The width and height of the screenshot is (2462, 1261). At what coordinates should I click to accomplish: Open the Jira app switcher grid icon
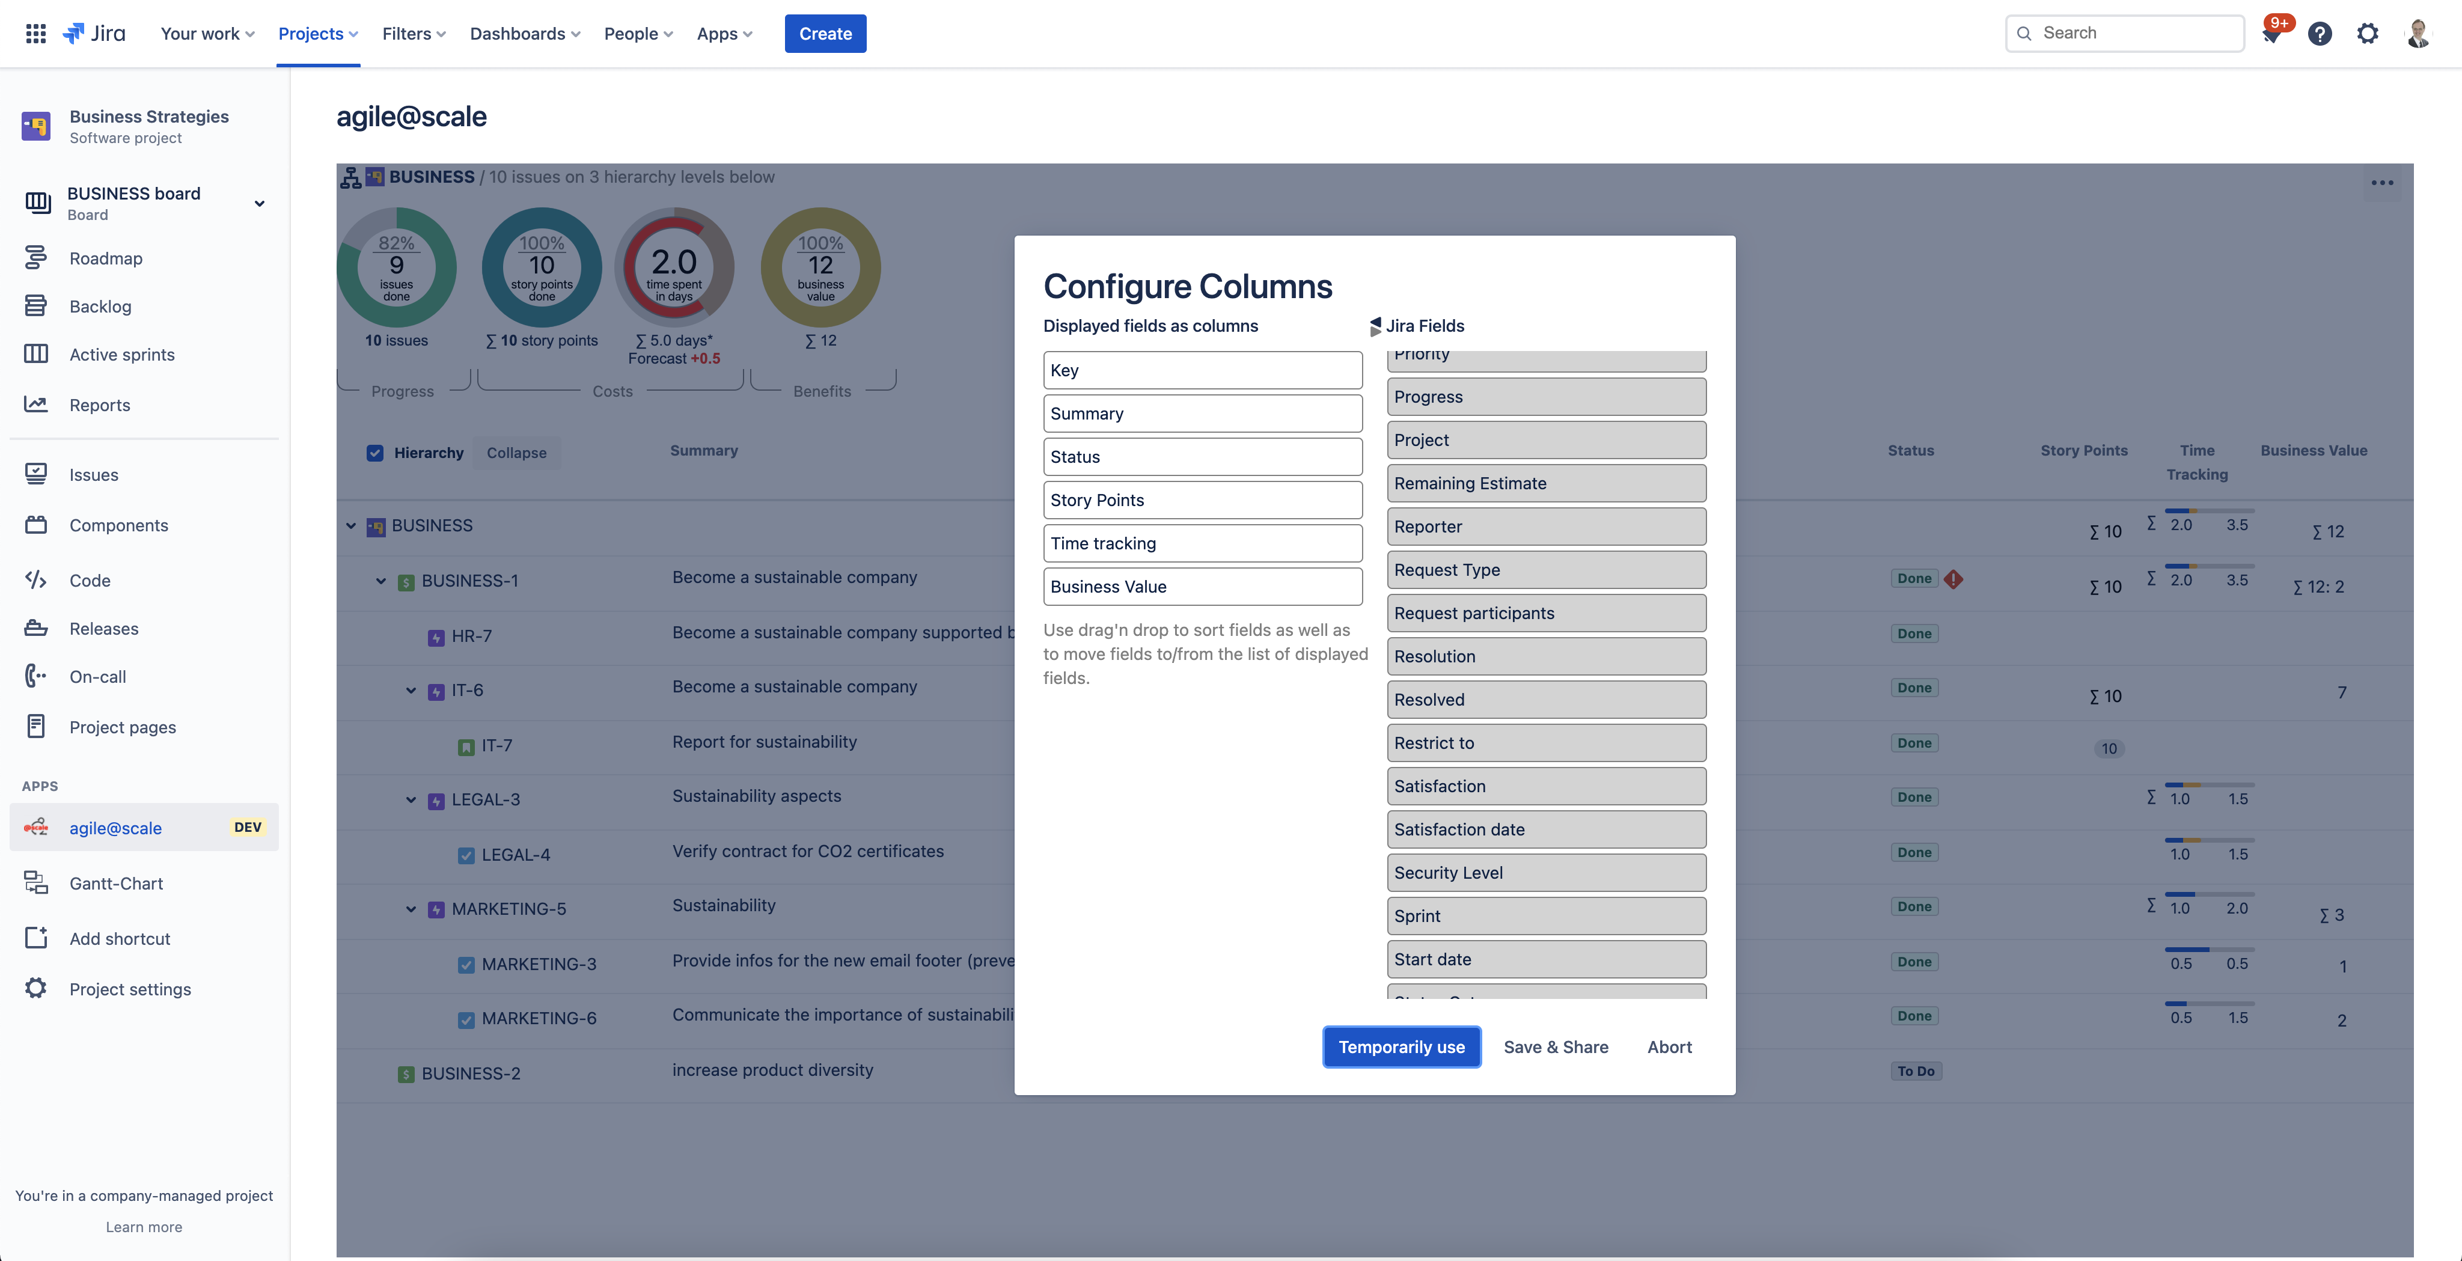[35, 34]
